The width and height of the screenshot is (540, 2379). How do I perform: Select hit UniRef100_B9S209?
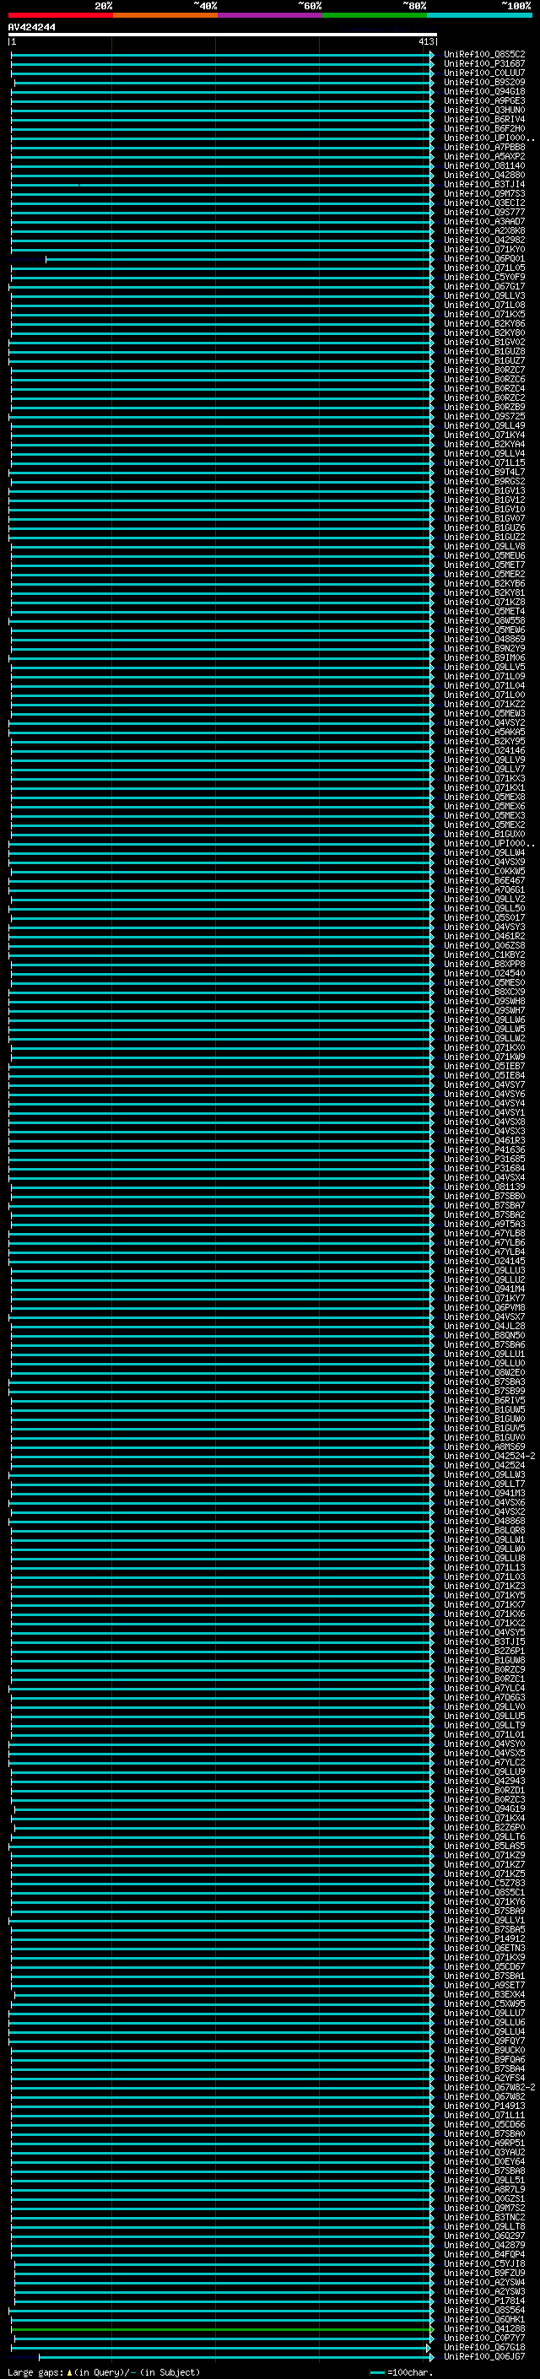tap(484, 82)
